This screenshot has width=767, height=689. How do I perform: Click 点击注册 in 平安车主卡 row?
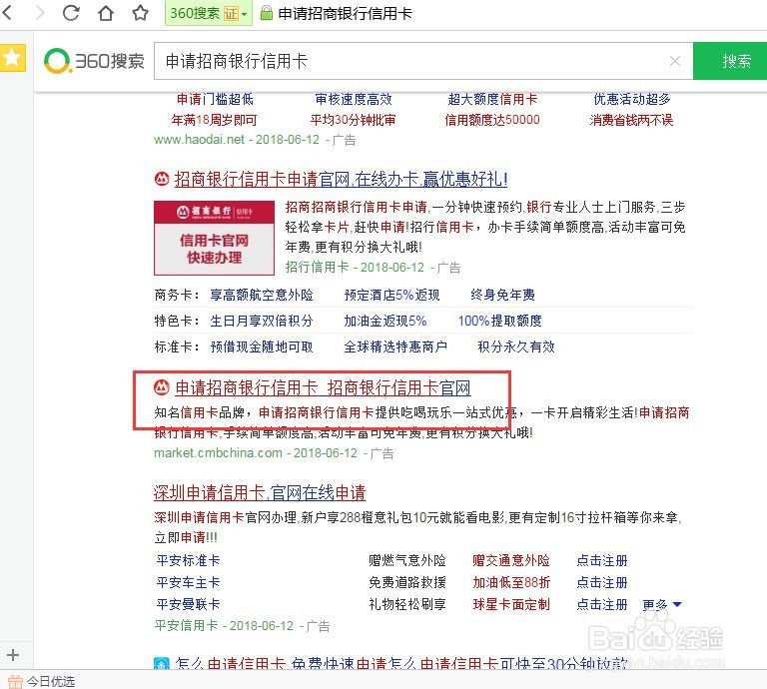coord(601,582)
